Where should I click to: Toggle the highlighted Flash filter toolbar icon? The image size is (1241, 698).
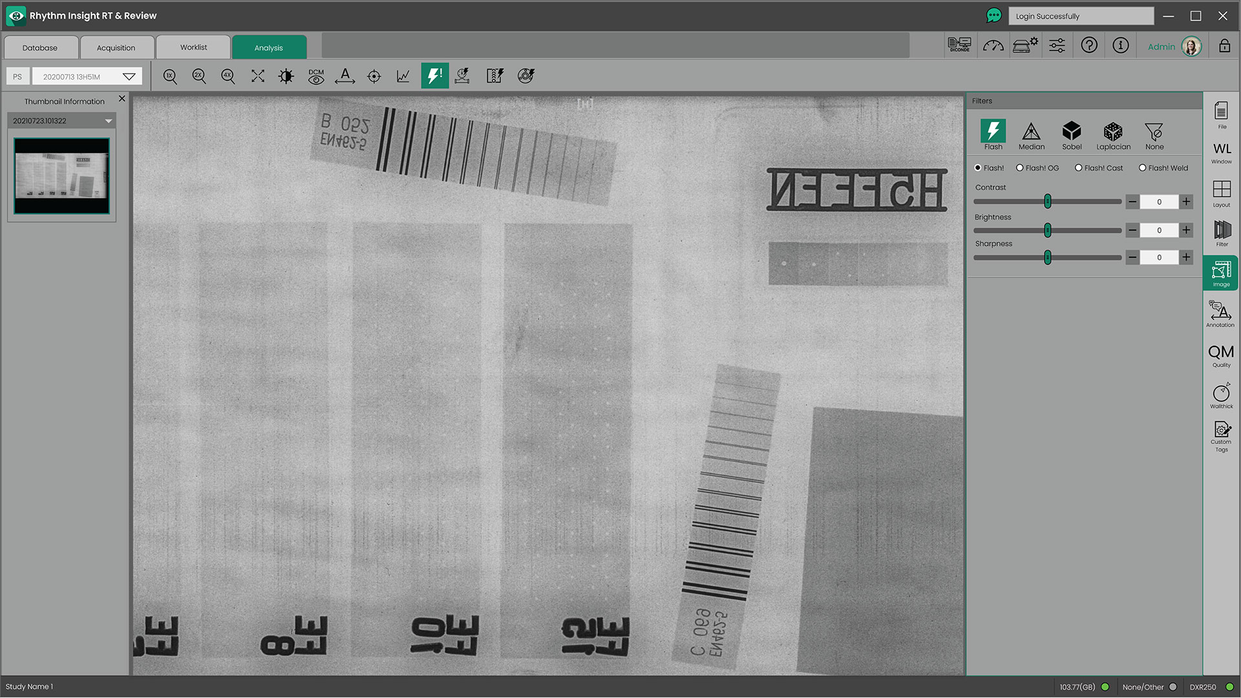(x=434, y=76)
